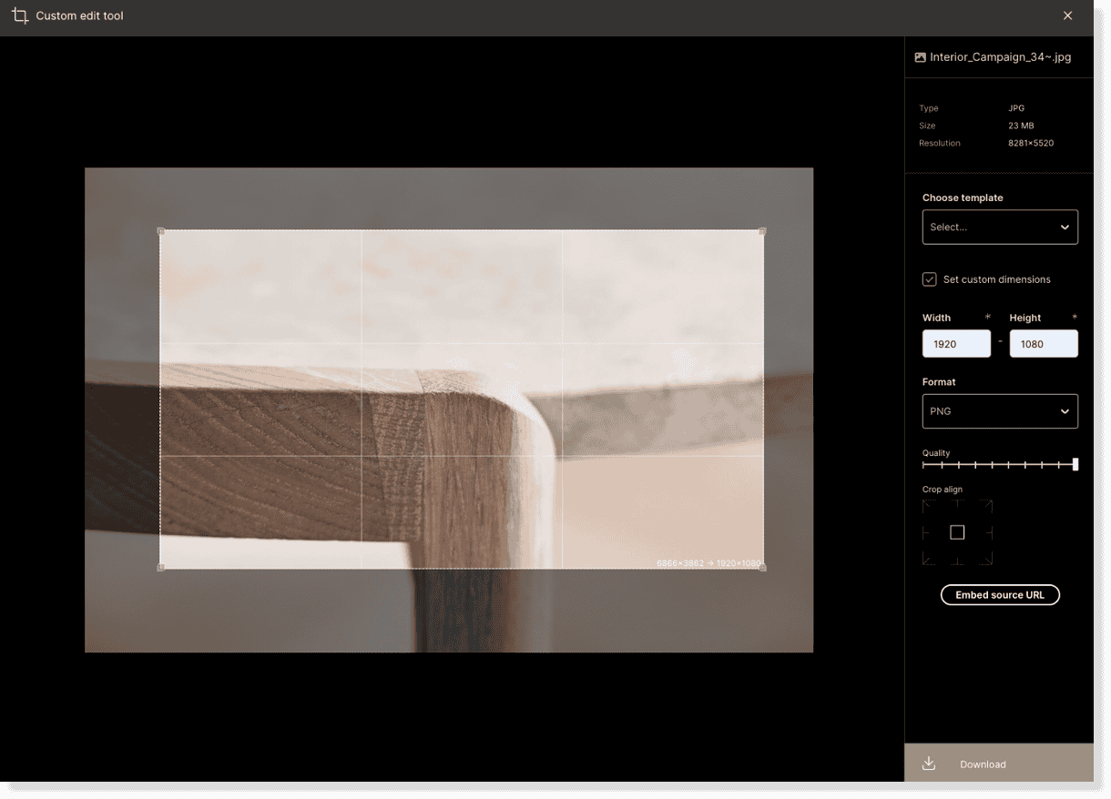Click the download arrow icon on the Download button

(x=928, y=764)
